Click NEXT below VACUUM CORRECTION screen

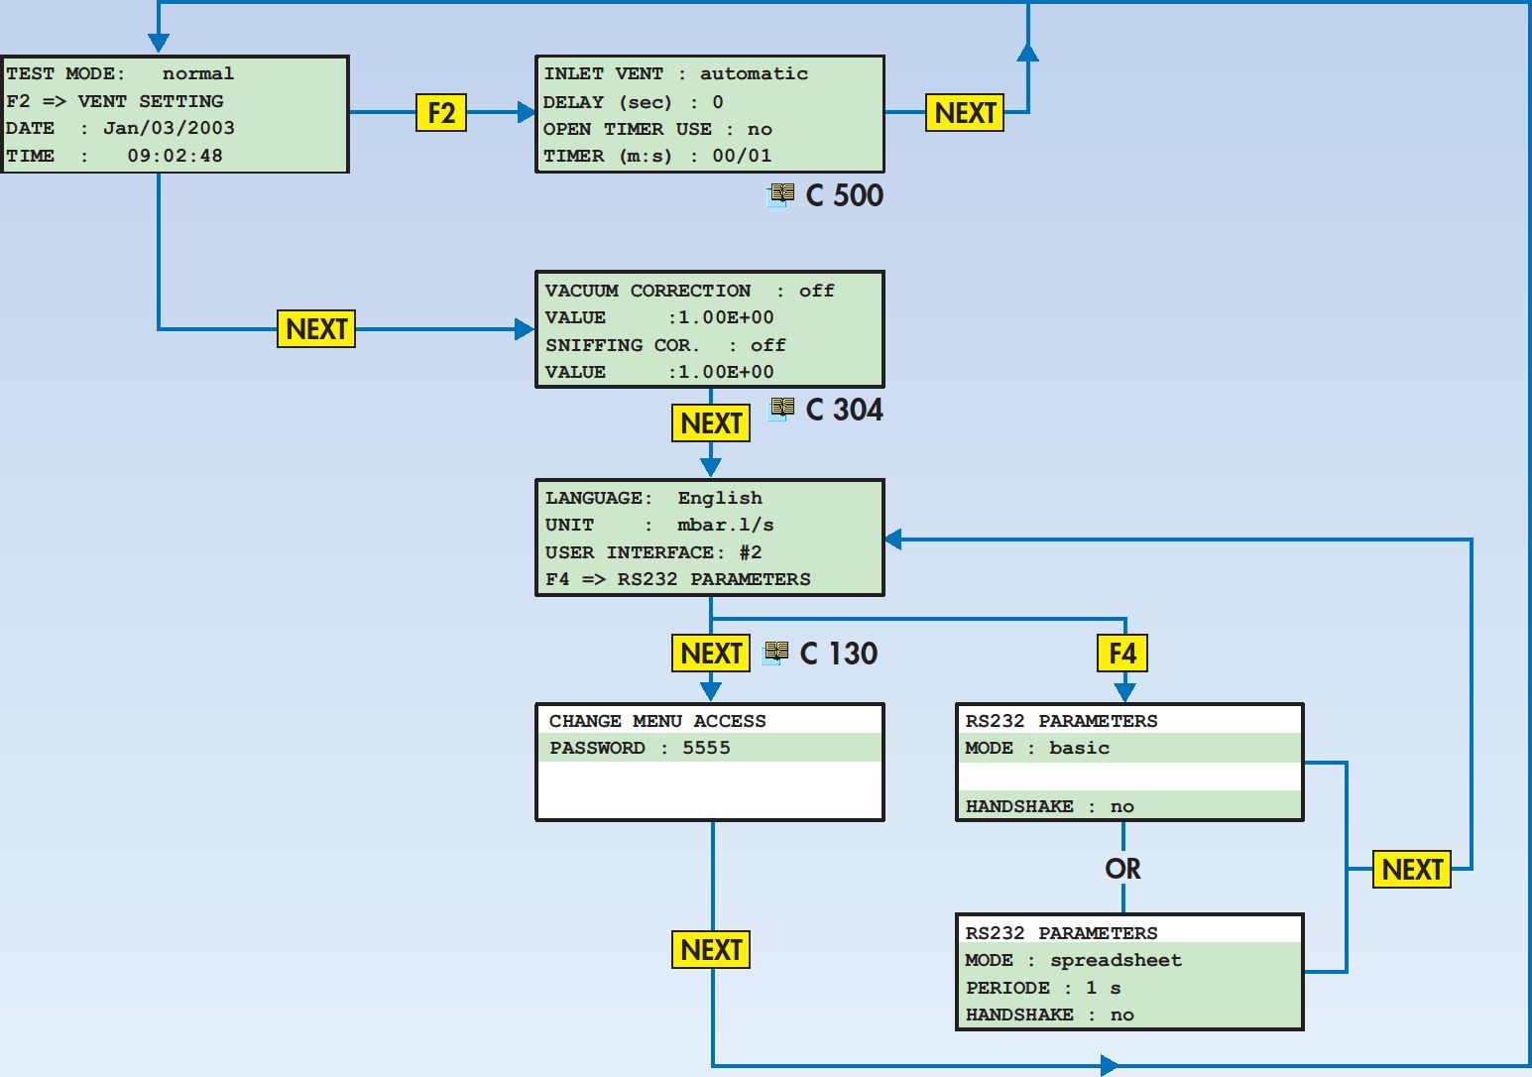pyautogui.click(x=711, y=423)
